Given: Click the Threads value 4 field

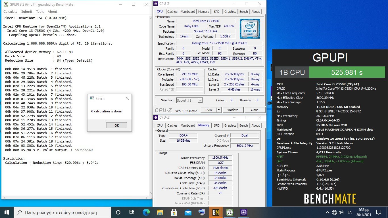Looking at the screenshot, I should pyautogui.click(x=257, y=100).
